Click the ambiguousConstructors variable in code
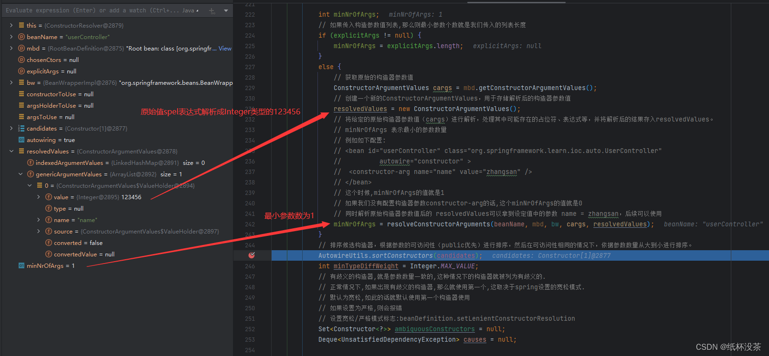 point(434,329)
